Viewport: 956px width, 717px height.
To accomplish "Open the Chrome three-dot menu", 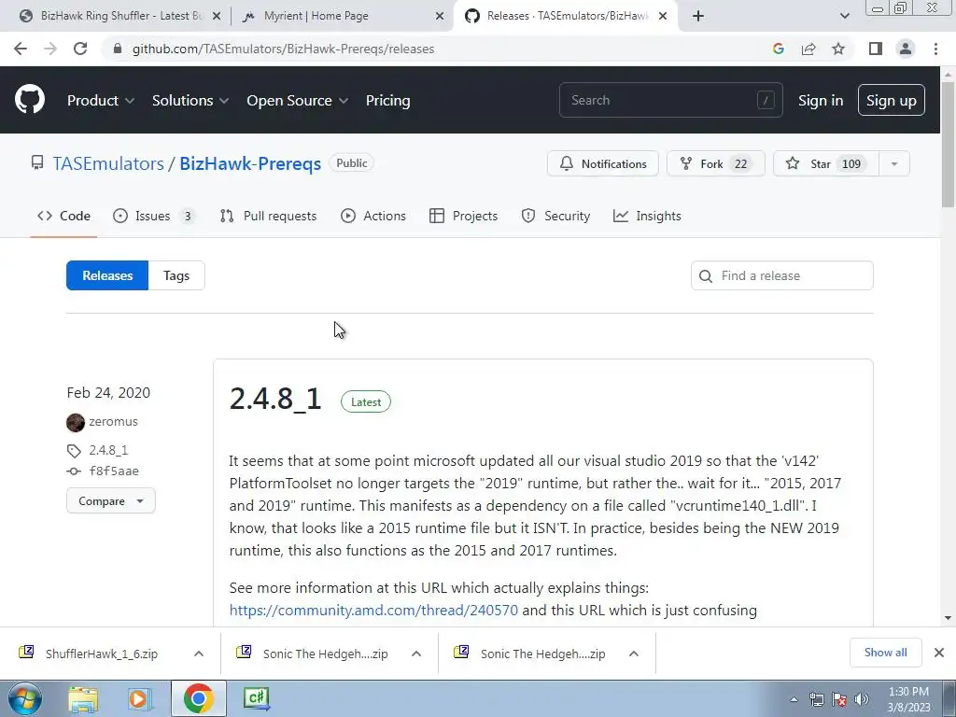I will click(x=935, y=49).
